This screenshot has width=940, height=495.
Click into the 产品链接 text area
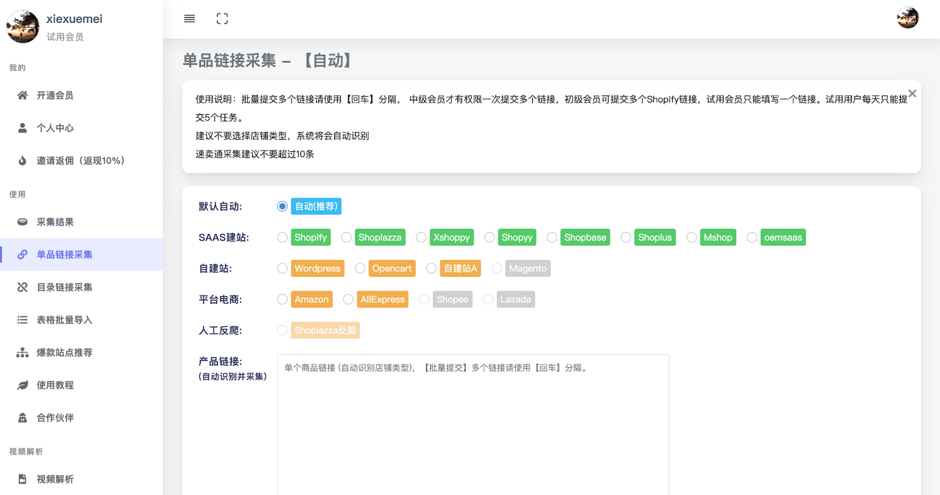(x=473, y=422)
